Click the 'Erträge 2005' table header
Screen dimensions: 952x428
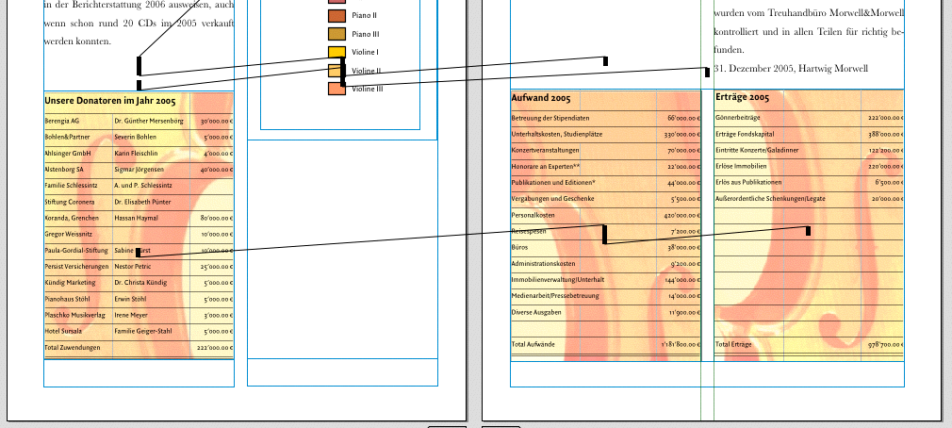[x=743, y=98]
